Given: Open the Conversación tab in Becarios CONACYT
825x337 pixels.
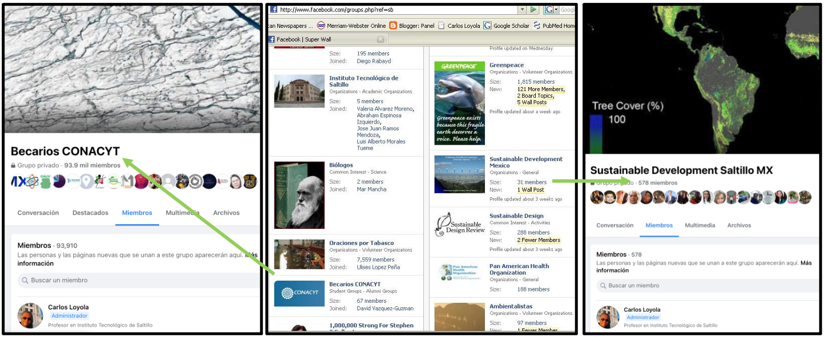Looking at the screenshot, I should pos(38,213).
